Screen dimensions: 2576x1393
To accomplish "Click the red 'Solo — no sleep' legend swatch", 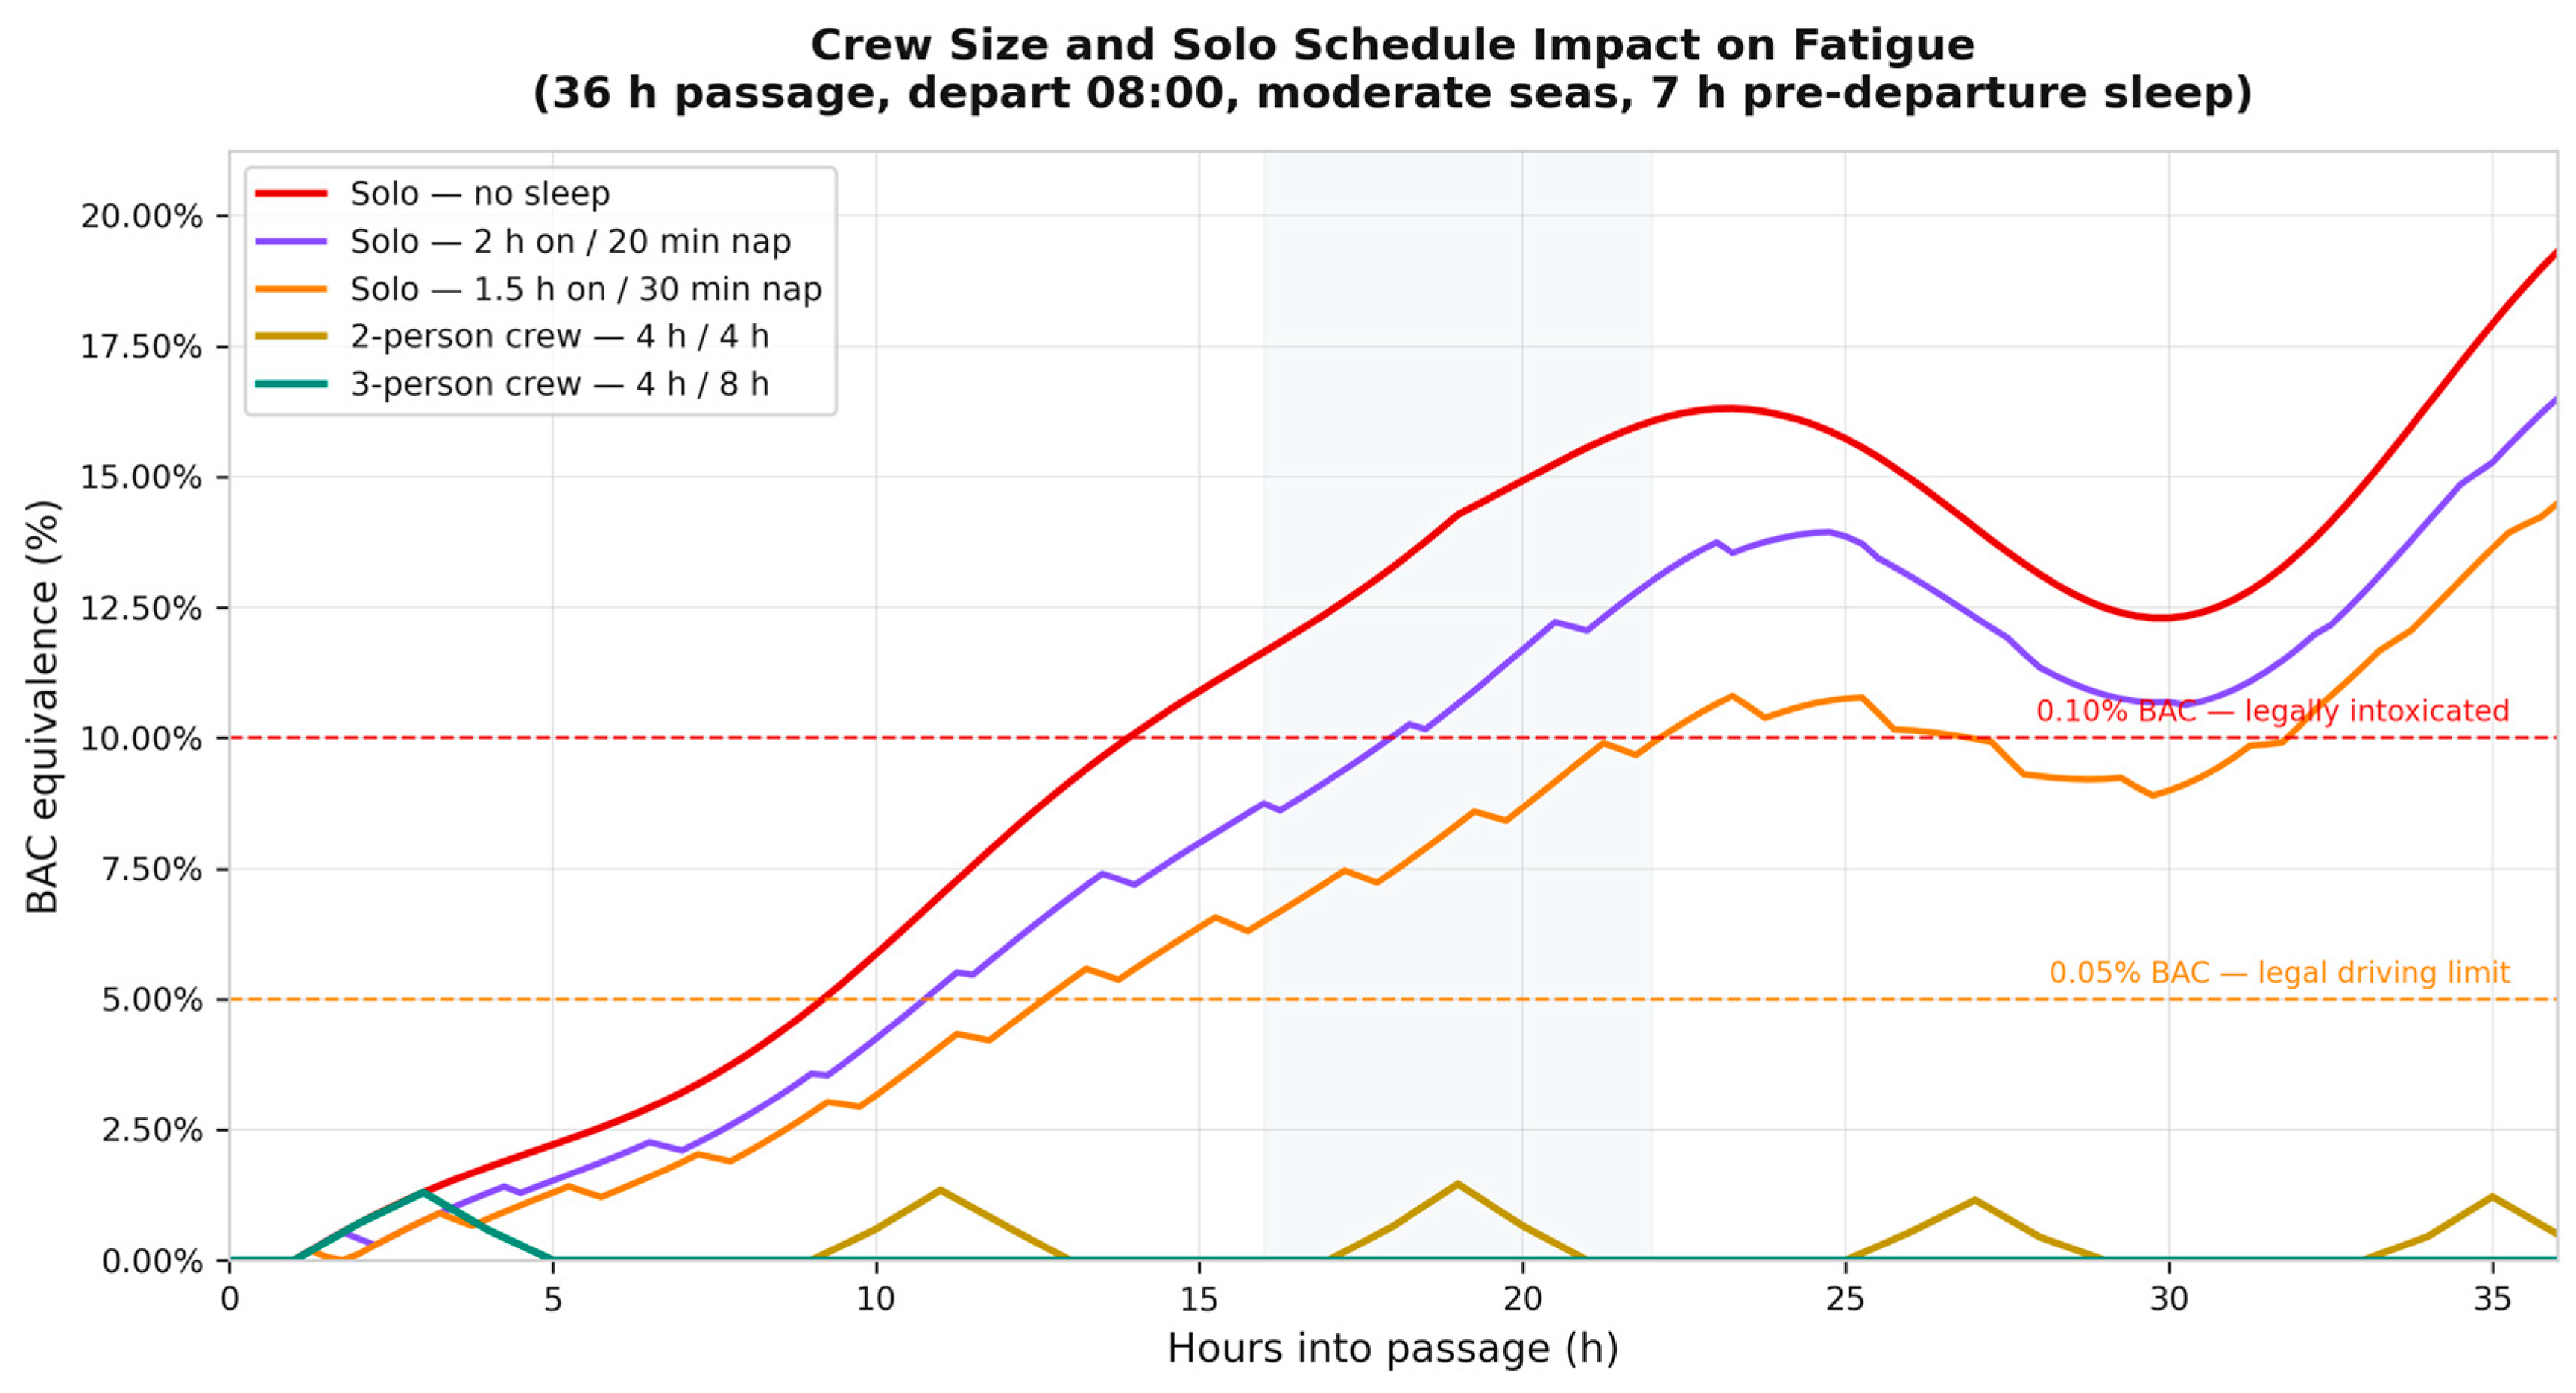I will [x=291, y=193].
